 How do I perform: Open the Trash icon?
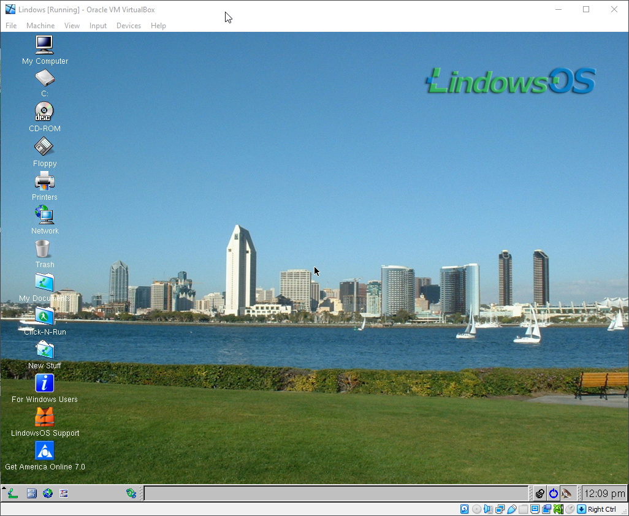pyautogui.click(x=43, y=249)
